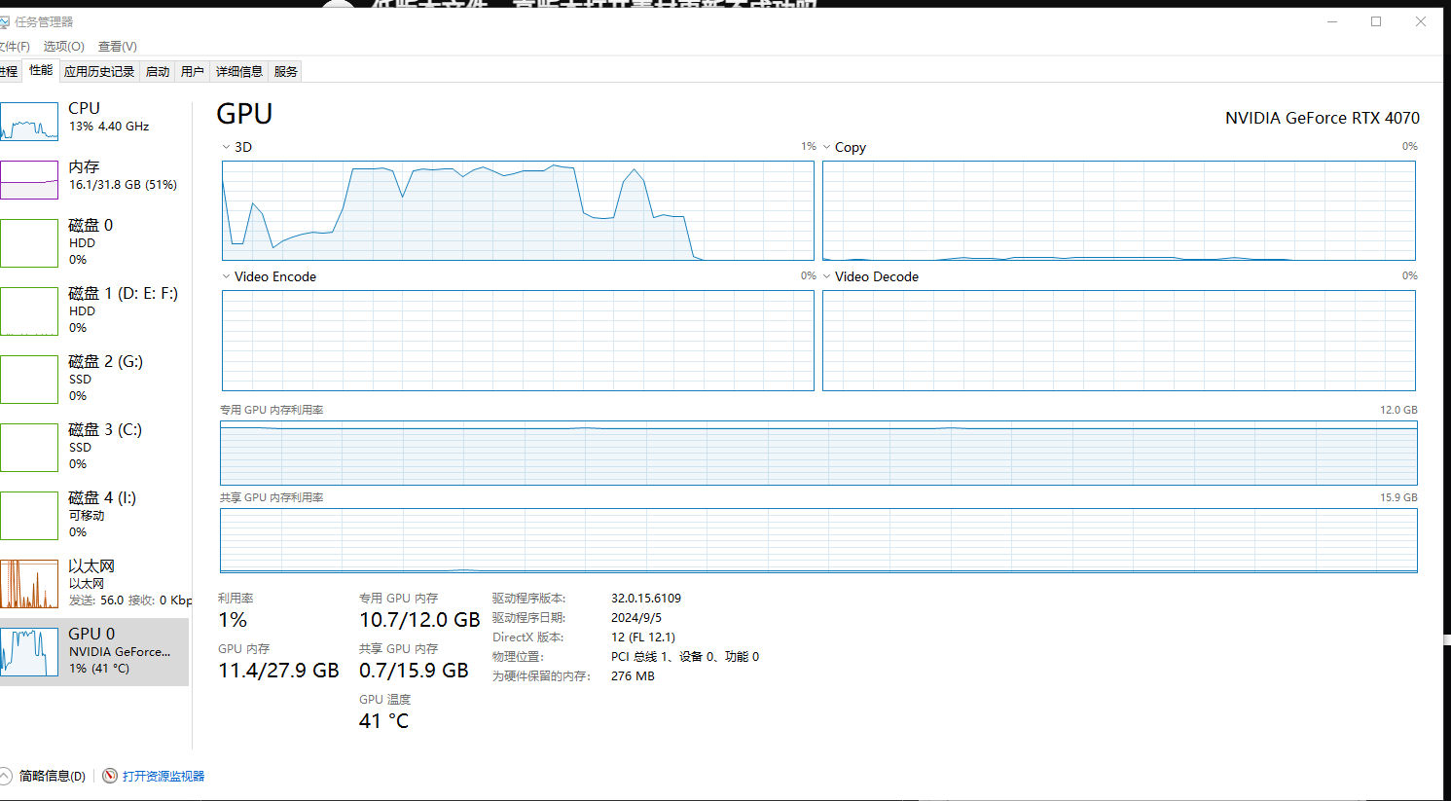
Task: Click the 内存 memory graph thumbnail
Action: 29,180
